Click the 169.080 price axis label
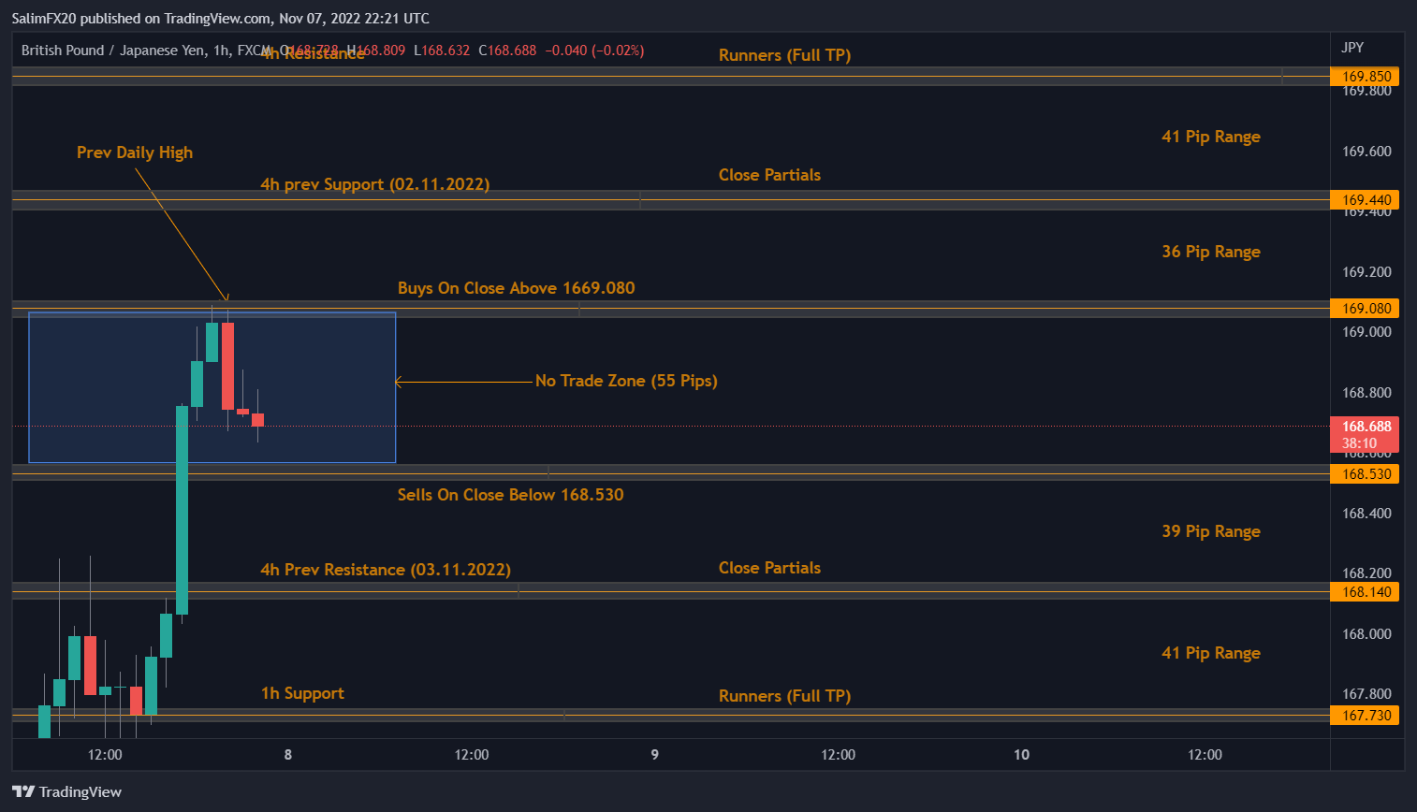The image size is (1417, 812). coord(1365,309)
